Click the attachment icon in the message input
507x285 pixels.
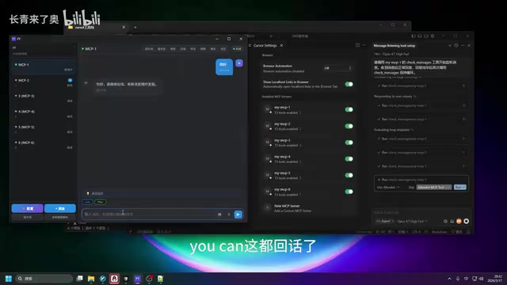(x=219, y=215)
